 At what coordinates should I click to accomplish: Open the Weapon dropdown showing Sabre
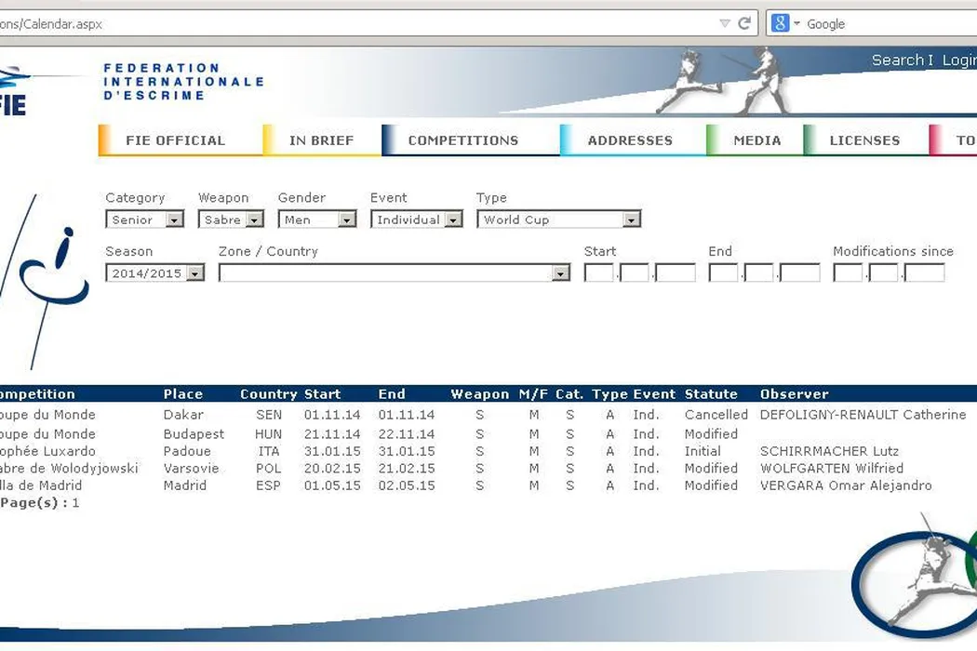[254, 220]
